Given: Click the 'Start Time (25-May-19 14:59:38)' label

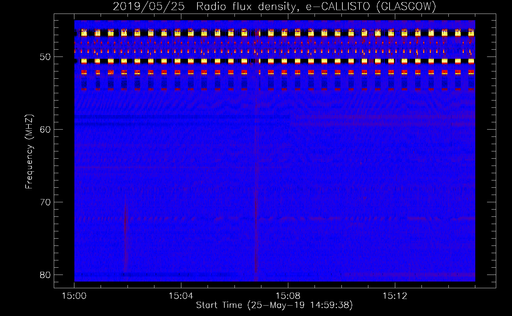Looking at the screenshot, I should [x=274, y=305].
